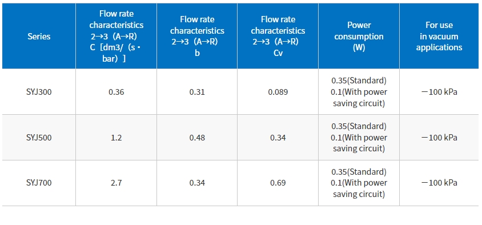Click the Flow rate characteristics b header
The image size is (482, 225).
click(x=197, y=37)
